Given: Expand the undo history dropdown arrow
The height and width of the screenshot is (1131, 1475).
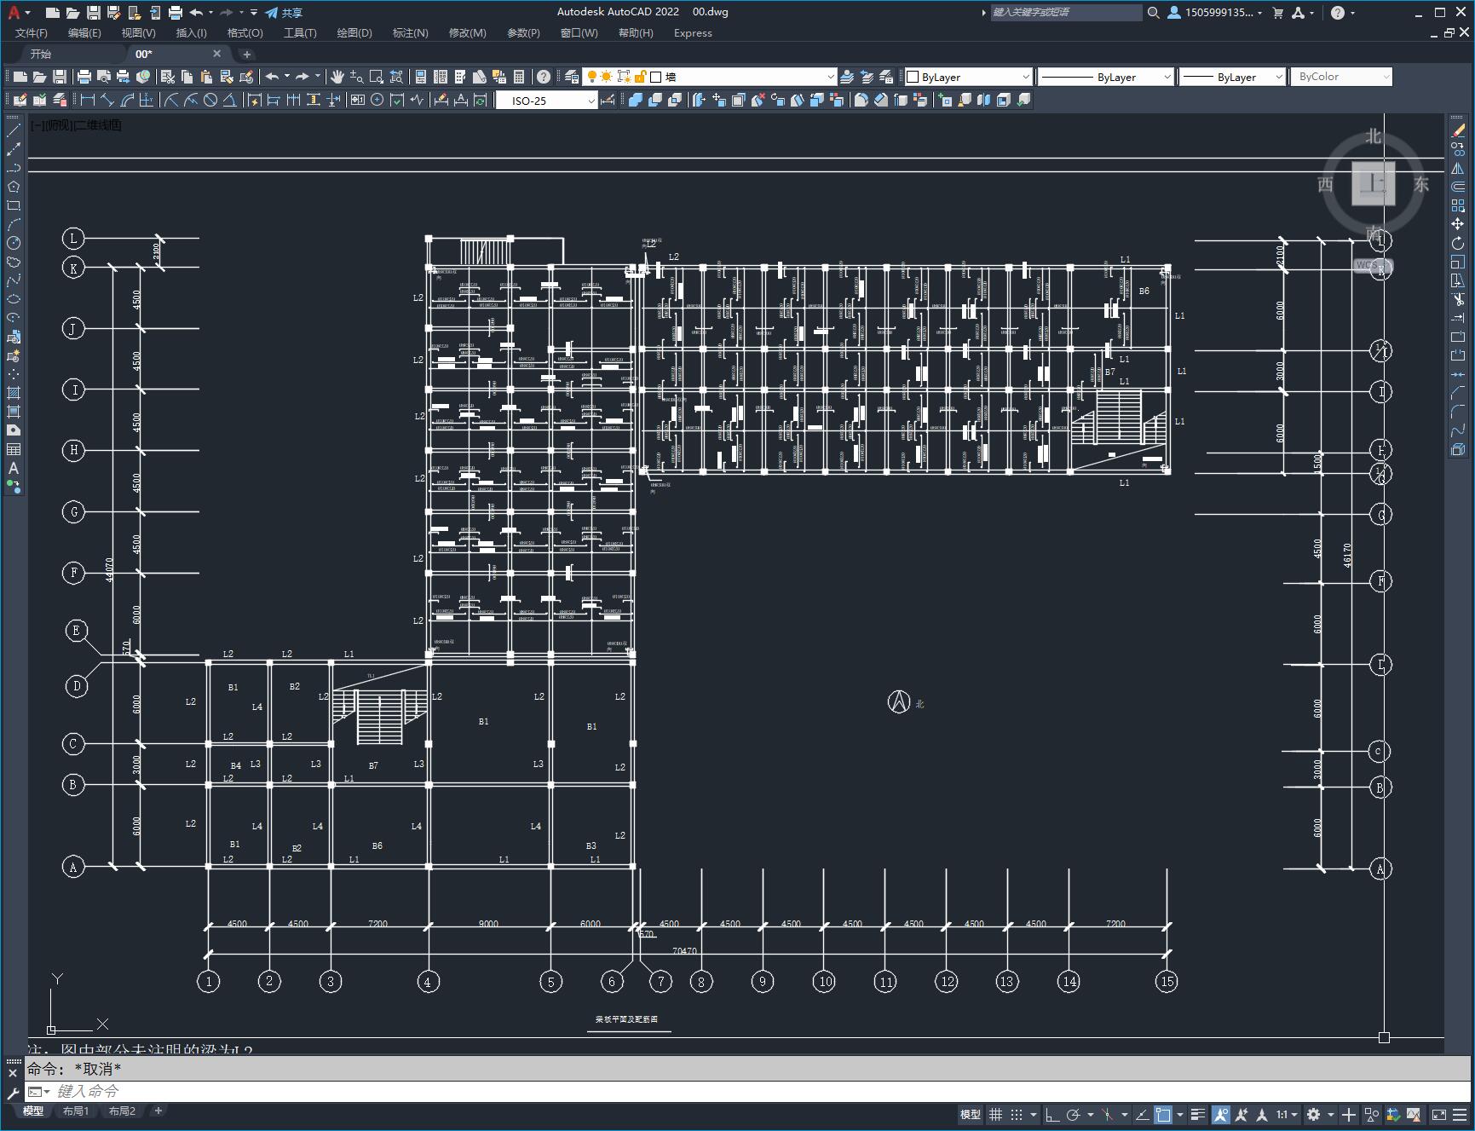Looking at the screenshot, I should [x=286, y=77].
